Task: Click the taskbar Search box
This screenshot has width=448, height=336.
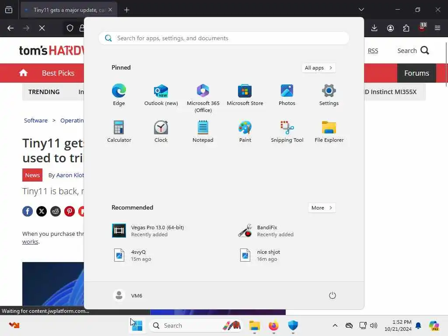Action: (196, 325)
